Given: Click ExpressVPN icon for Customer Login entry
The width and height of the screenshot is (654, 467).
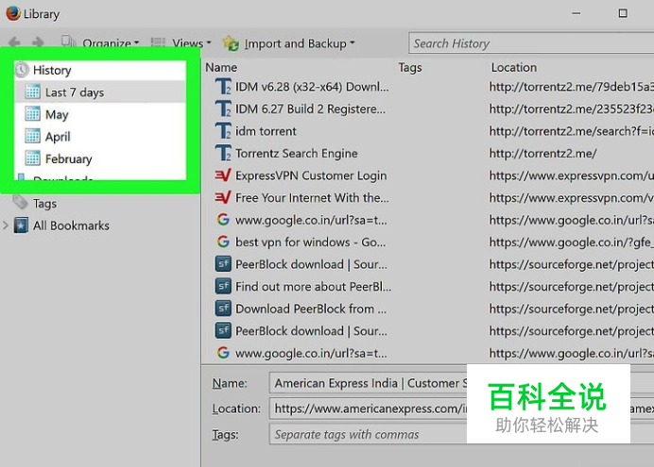Looking at the screenshot, I should 223,175.
